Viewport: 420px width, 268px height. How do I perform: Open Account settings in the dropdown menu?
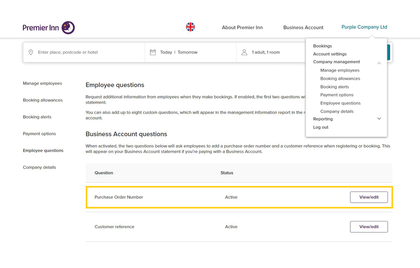[330, 54]
